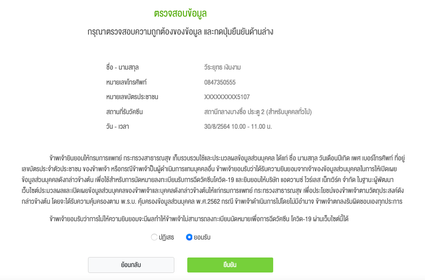The width and height of the screenshot is (425, 280).
Task: Click the ตรวจสอบข้อมูล green heading
Action: tap(180, 13)
